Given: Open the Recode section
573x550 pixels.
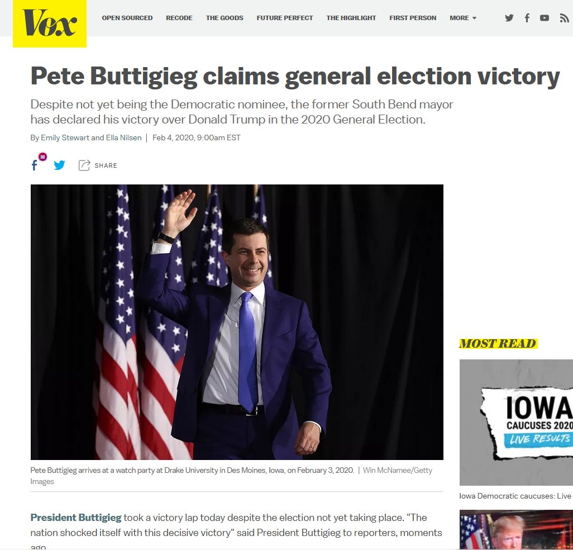Looking at the screenshot, I should [179, 18].
